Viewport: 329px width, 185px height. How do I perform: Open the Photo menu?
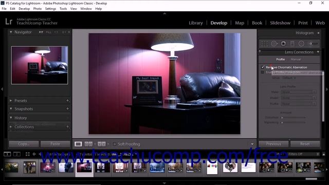tap(38, 9)
